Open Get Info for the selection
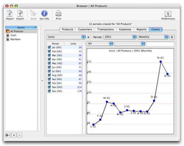The image size is (184, 146). pos(44,15)
